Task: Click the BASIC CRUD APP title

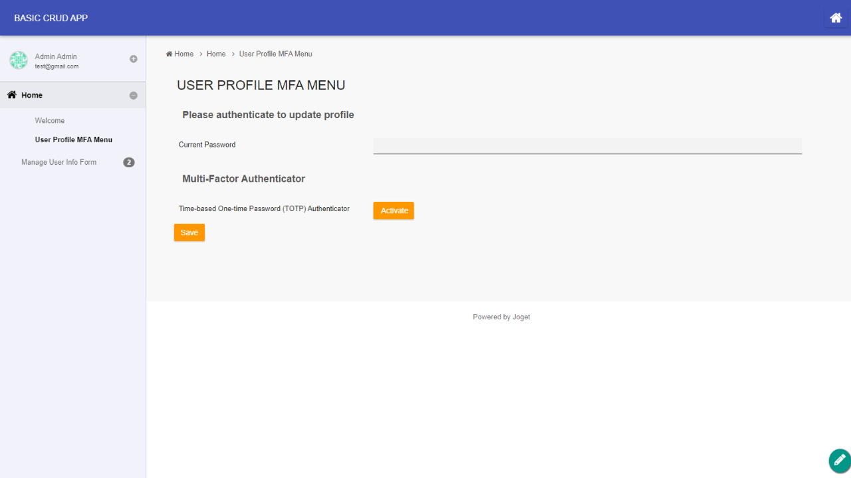Action: point(51,18)
